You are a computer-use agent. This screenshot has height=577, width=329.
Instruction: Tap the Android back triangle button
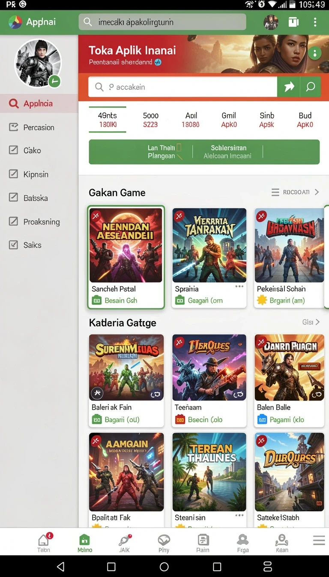[60, 566]
